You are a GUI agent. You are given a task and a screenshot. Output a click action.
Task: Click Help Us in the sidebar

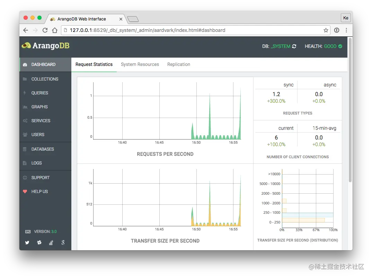click(45, 192)
